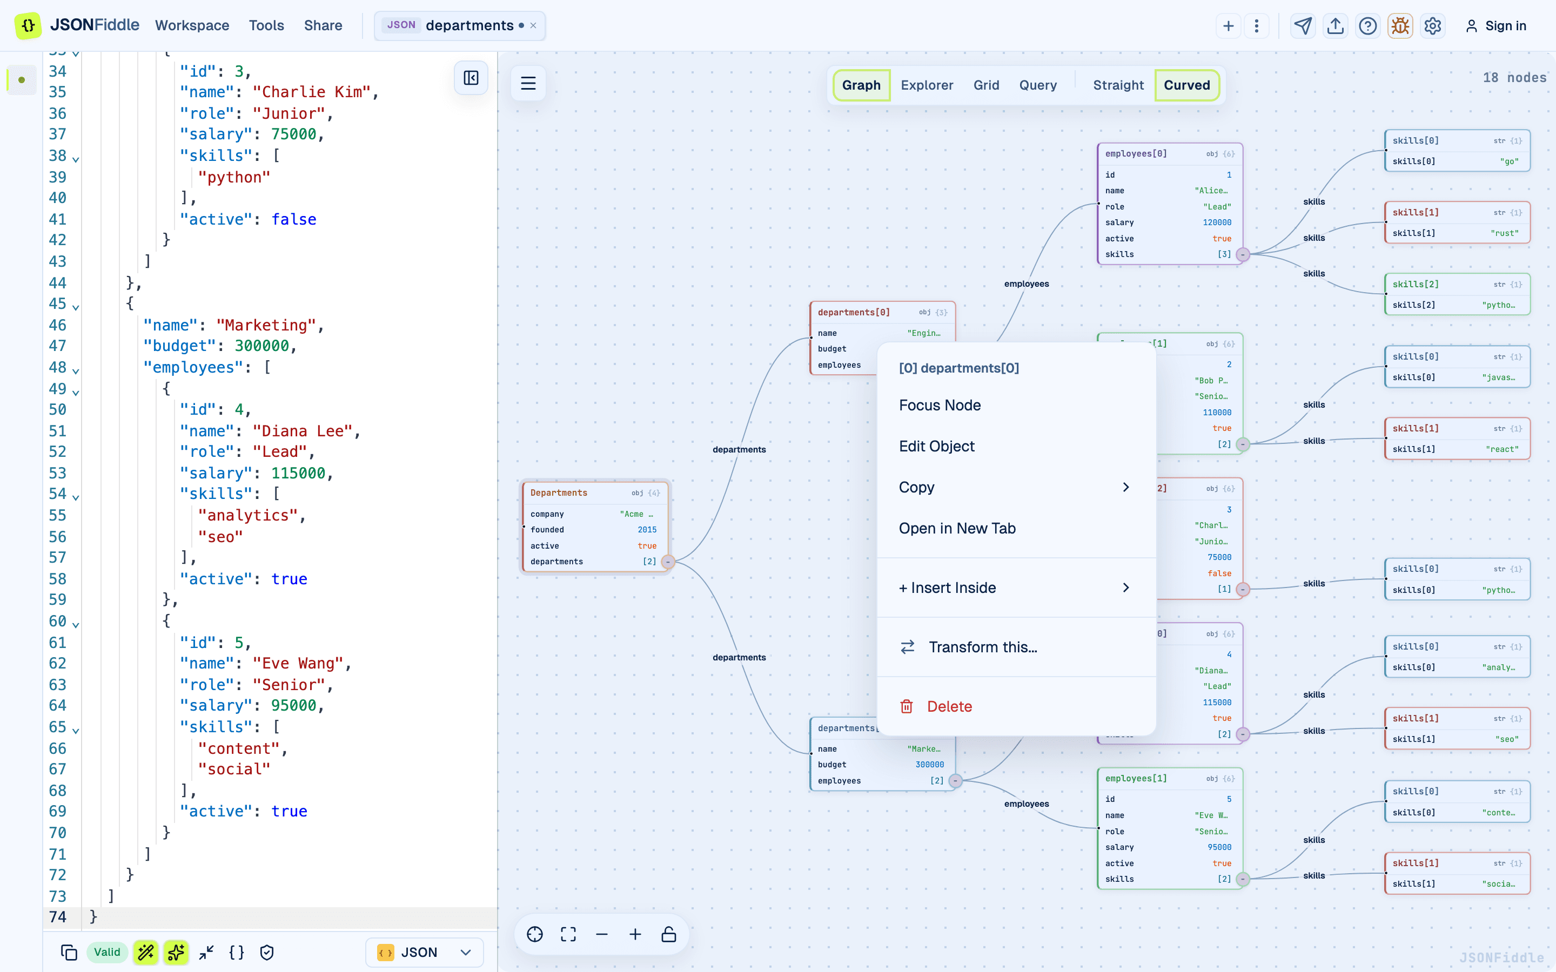This screenshot has width=1556, height=972.
Task: Fold code at line 38
Action: (76, 159)
